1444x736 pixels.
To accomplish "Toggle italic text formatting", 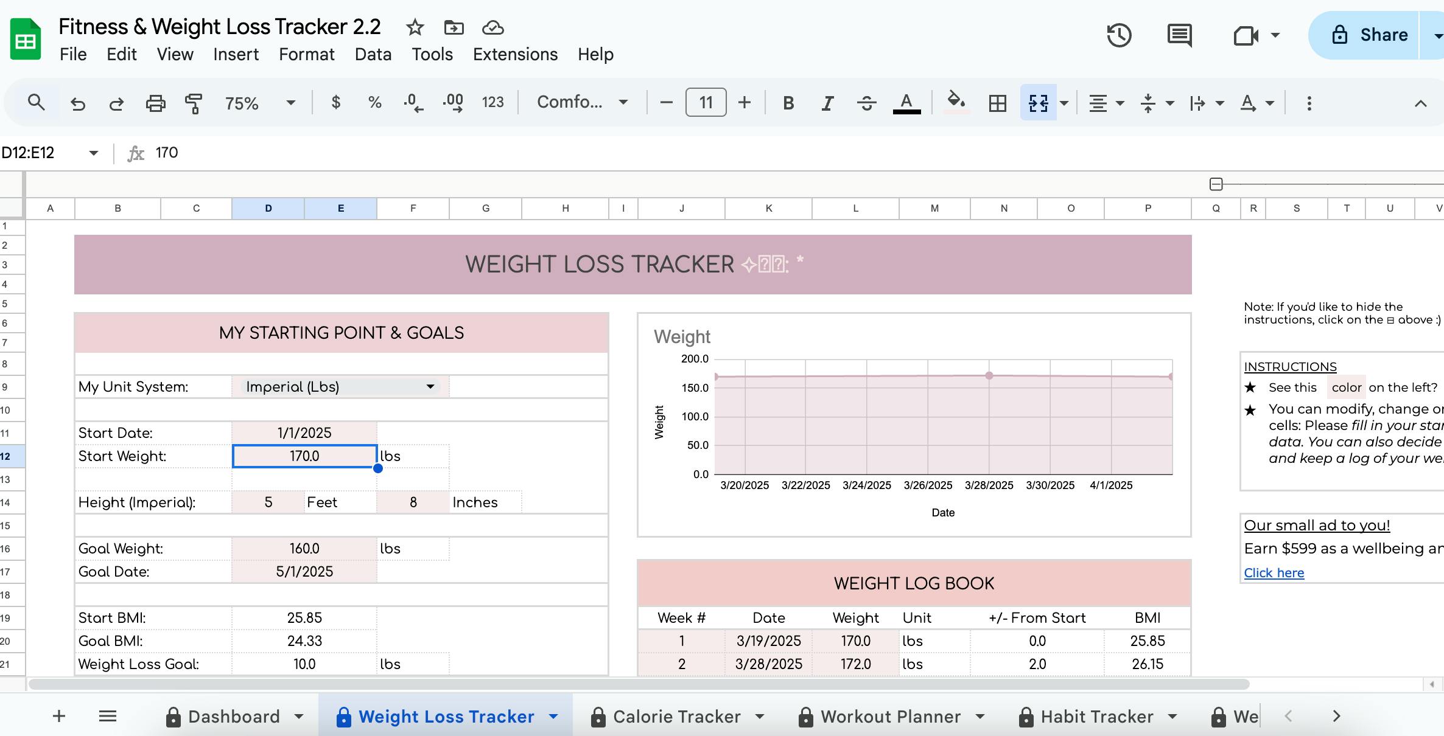I will pyautogui.click(x=827, y=103).
